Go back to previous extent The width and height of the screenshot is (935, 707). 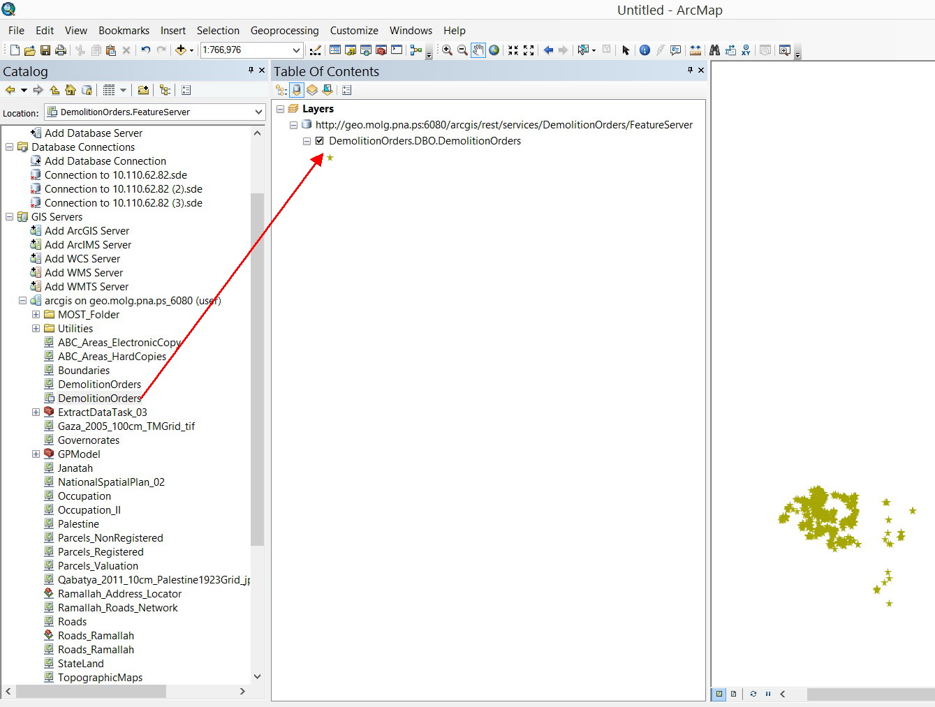coord(548,50)
